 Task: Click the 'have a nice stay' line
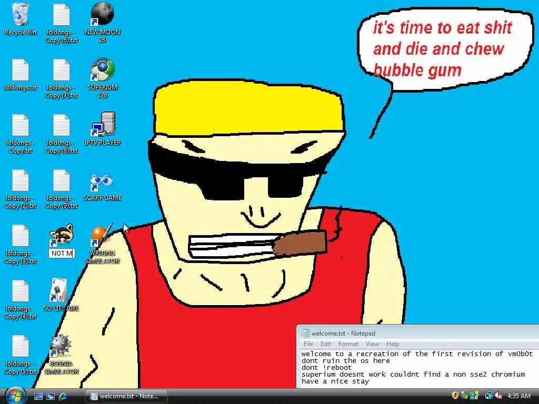(x=335, y=381)
